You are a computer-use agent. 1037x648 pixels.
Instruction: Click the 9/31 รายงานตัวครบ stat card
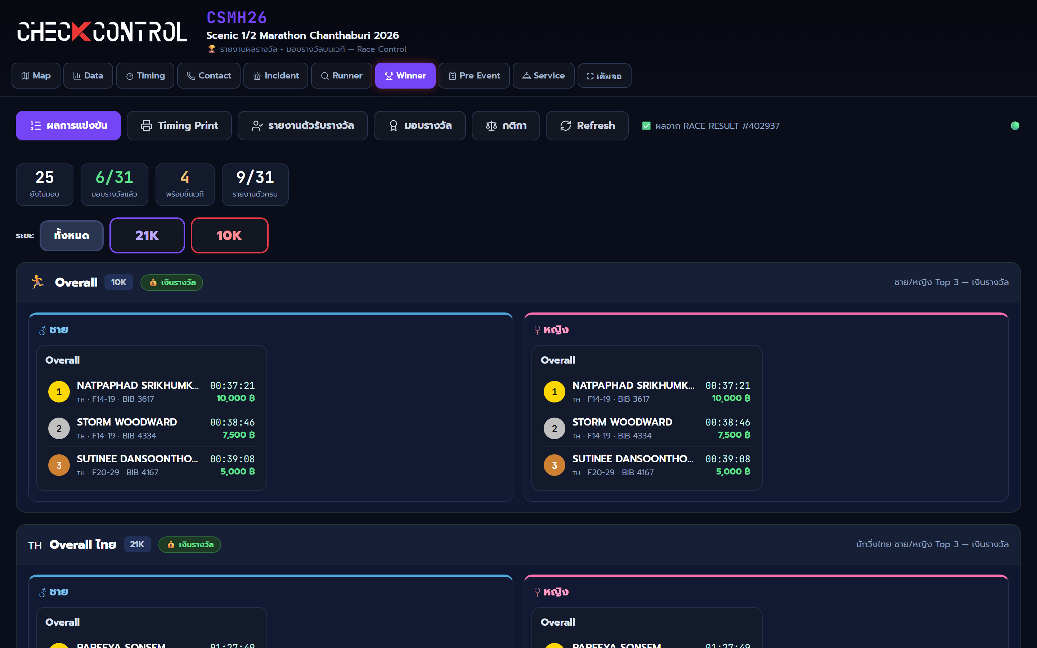pos(255,185)
